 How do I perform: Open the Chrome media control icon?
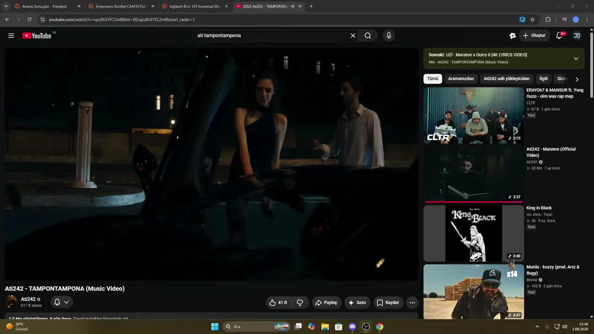pos(564,19)
